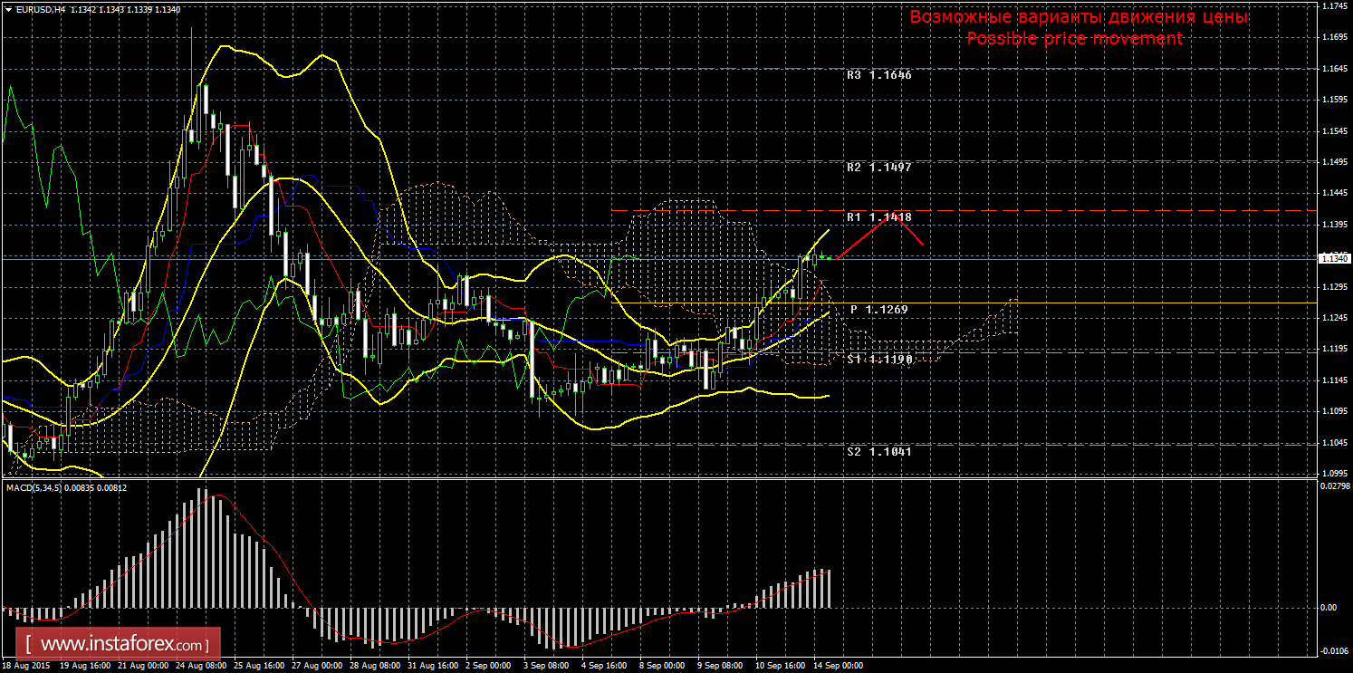Image resolution: width=1353 pixels, height=673 pixels.
Task: Click the small triangle beside EURUSD,H4
Action: [7, 10]
